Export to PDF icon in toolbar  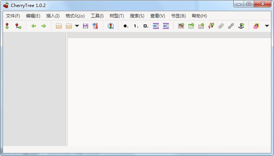pos(95,26)
